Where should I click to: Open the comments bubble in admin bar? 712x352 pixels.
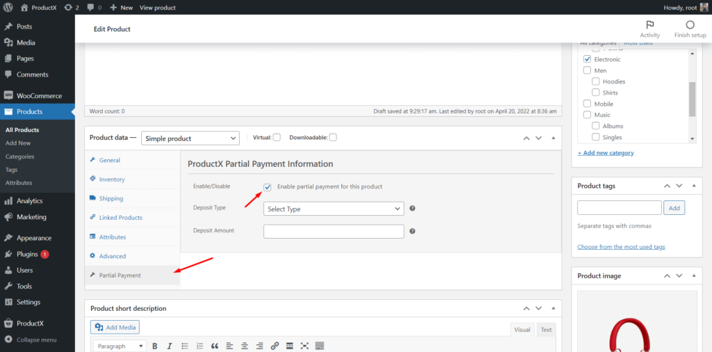click(x=95, y=7)
